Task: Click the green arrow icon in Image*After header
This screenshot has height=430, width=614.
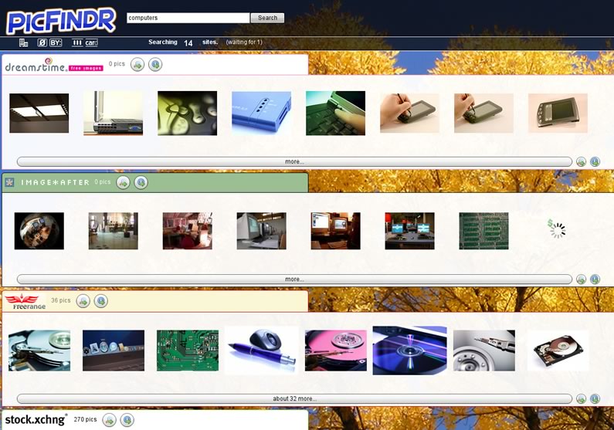Action: pos(123,182)
